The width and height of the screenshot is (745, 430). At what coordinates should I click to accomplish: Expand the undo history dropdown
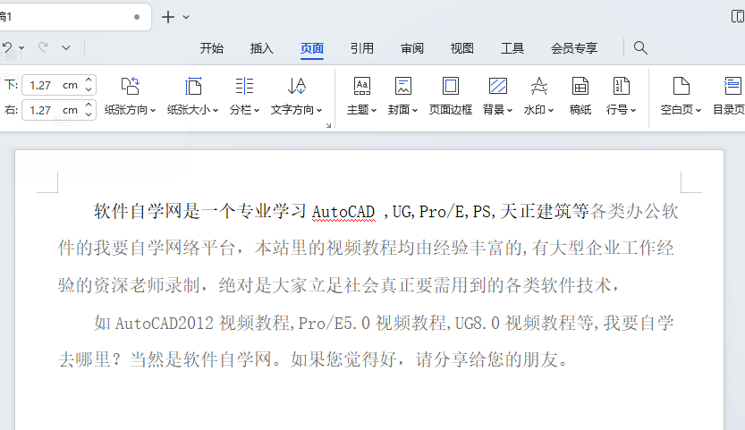pos(21,48)
